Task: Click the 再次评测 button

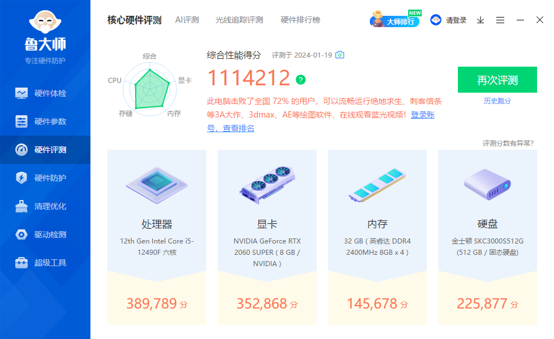Action: (497, 80)
